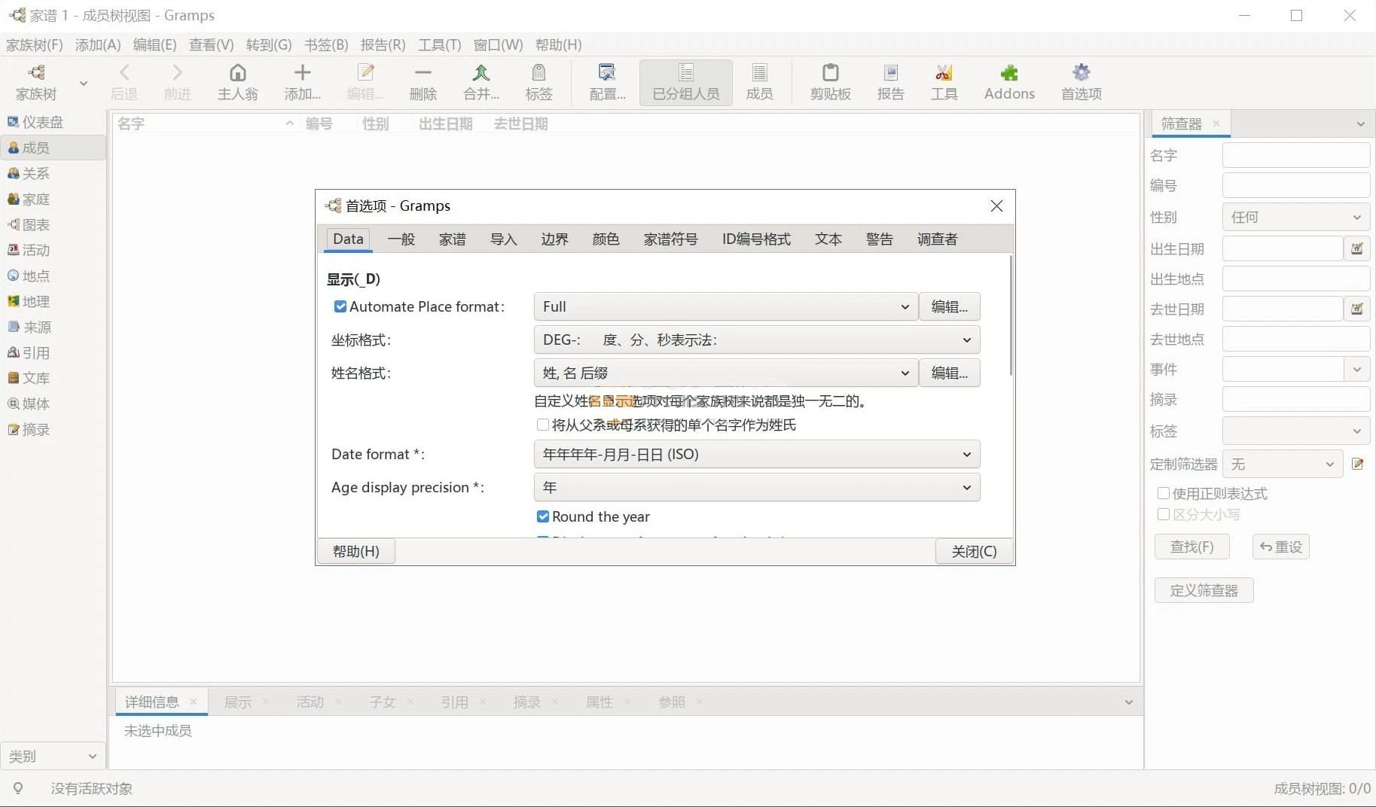Viewport: 1376px width, 807px height.
Task: Select 媒体 in the sidebar
Action: point(53,403)
